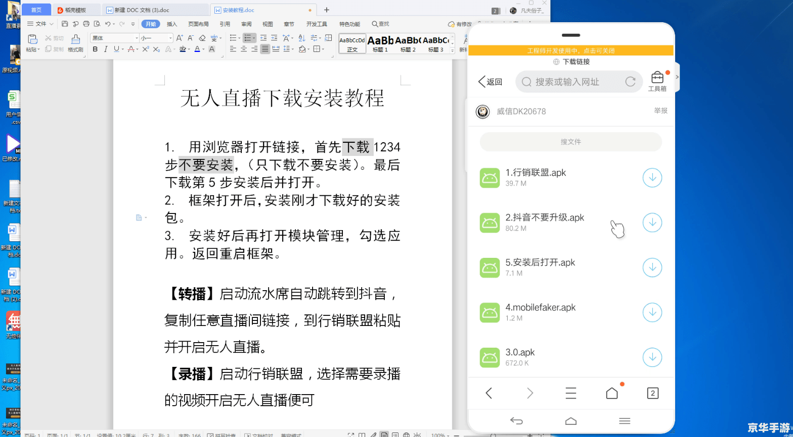Toggle Italic formatting
Viewport: 793px width, 437px height.
[x=106, y=49]
